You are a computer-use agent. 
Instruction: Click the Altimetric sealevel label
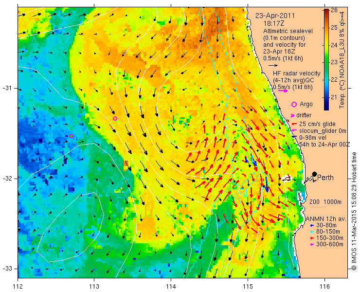(x=288, y=31)
